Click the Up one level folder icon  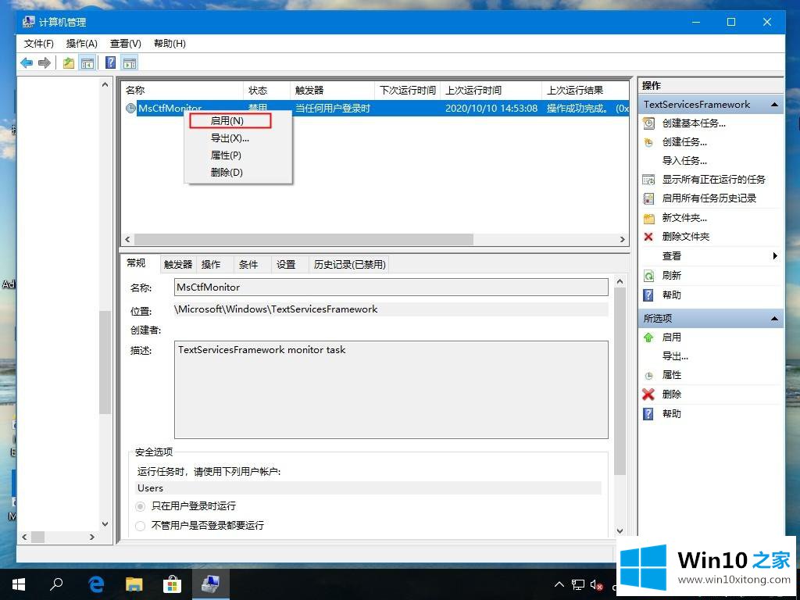[69, 62]
